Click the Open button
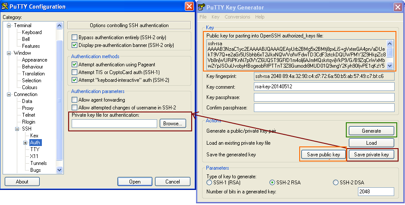Screen dimensions: 405x205 point(135,182)
